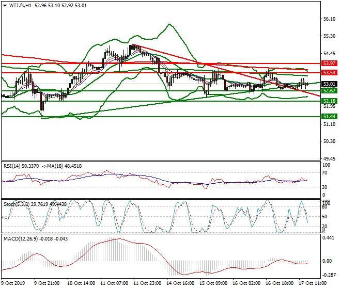Select the green 51.44 support price label

pyautogui.click(x=329, y=117)
